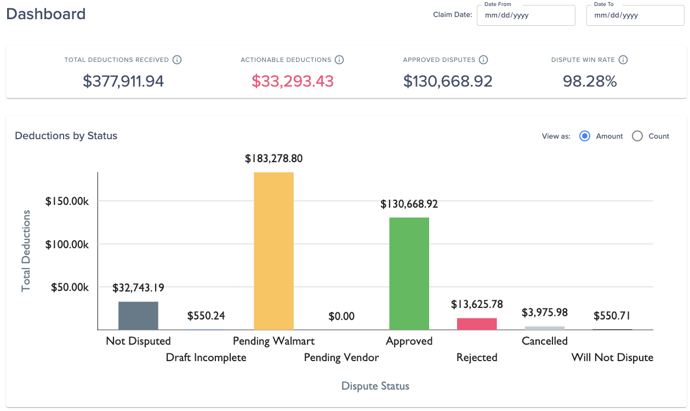Click the Date From input field
The width and height of the screenshot is (690, 411).
[x=526, y=15]
